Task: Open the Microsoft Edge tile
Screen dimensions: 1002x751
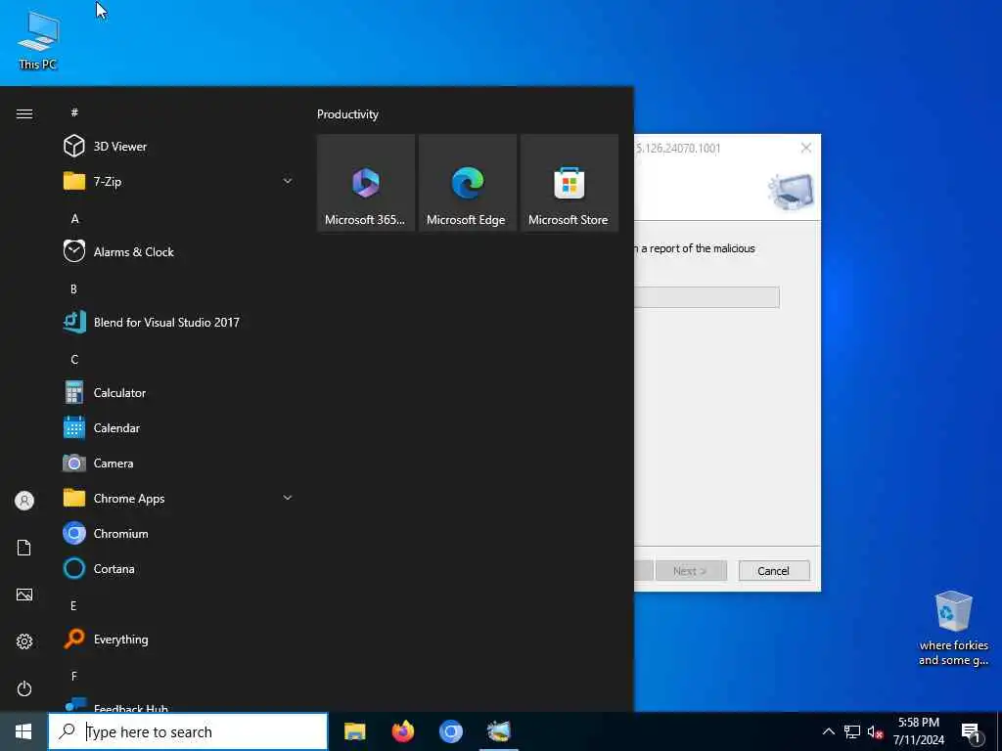Action: (467, 183)
